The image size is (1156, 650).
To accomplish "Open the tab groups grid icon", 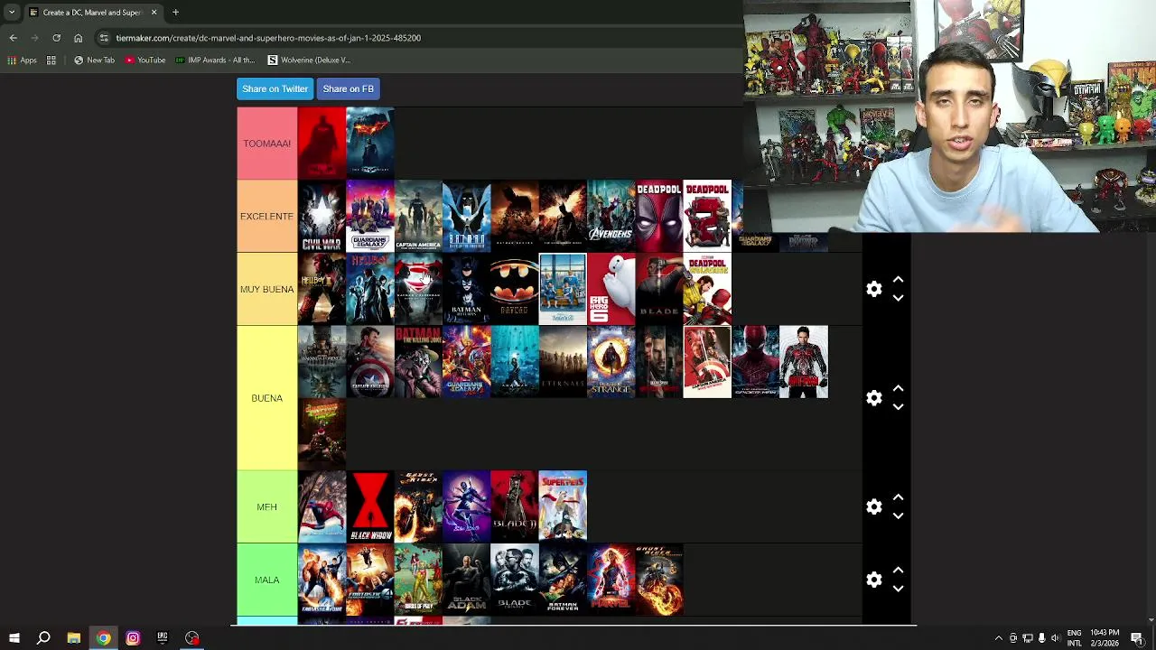I will point(51,60).
